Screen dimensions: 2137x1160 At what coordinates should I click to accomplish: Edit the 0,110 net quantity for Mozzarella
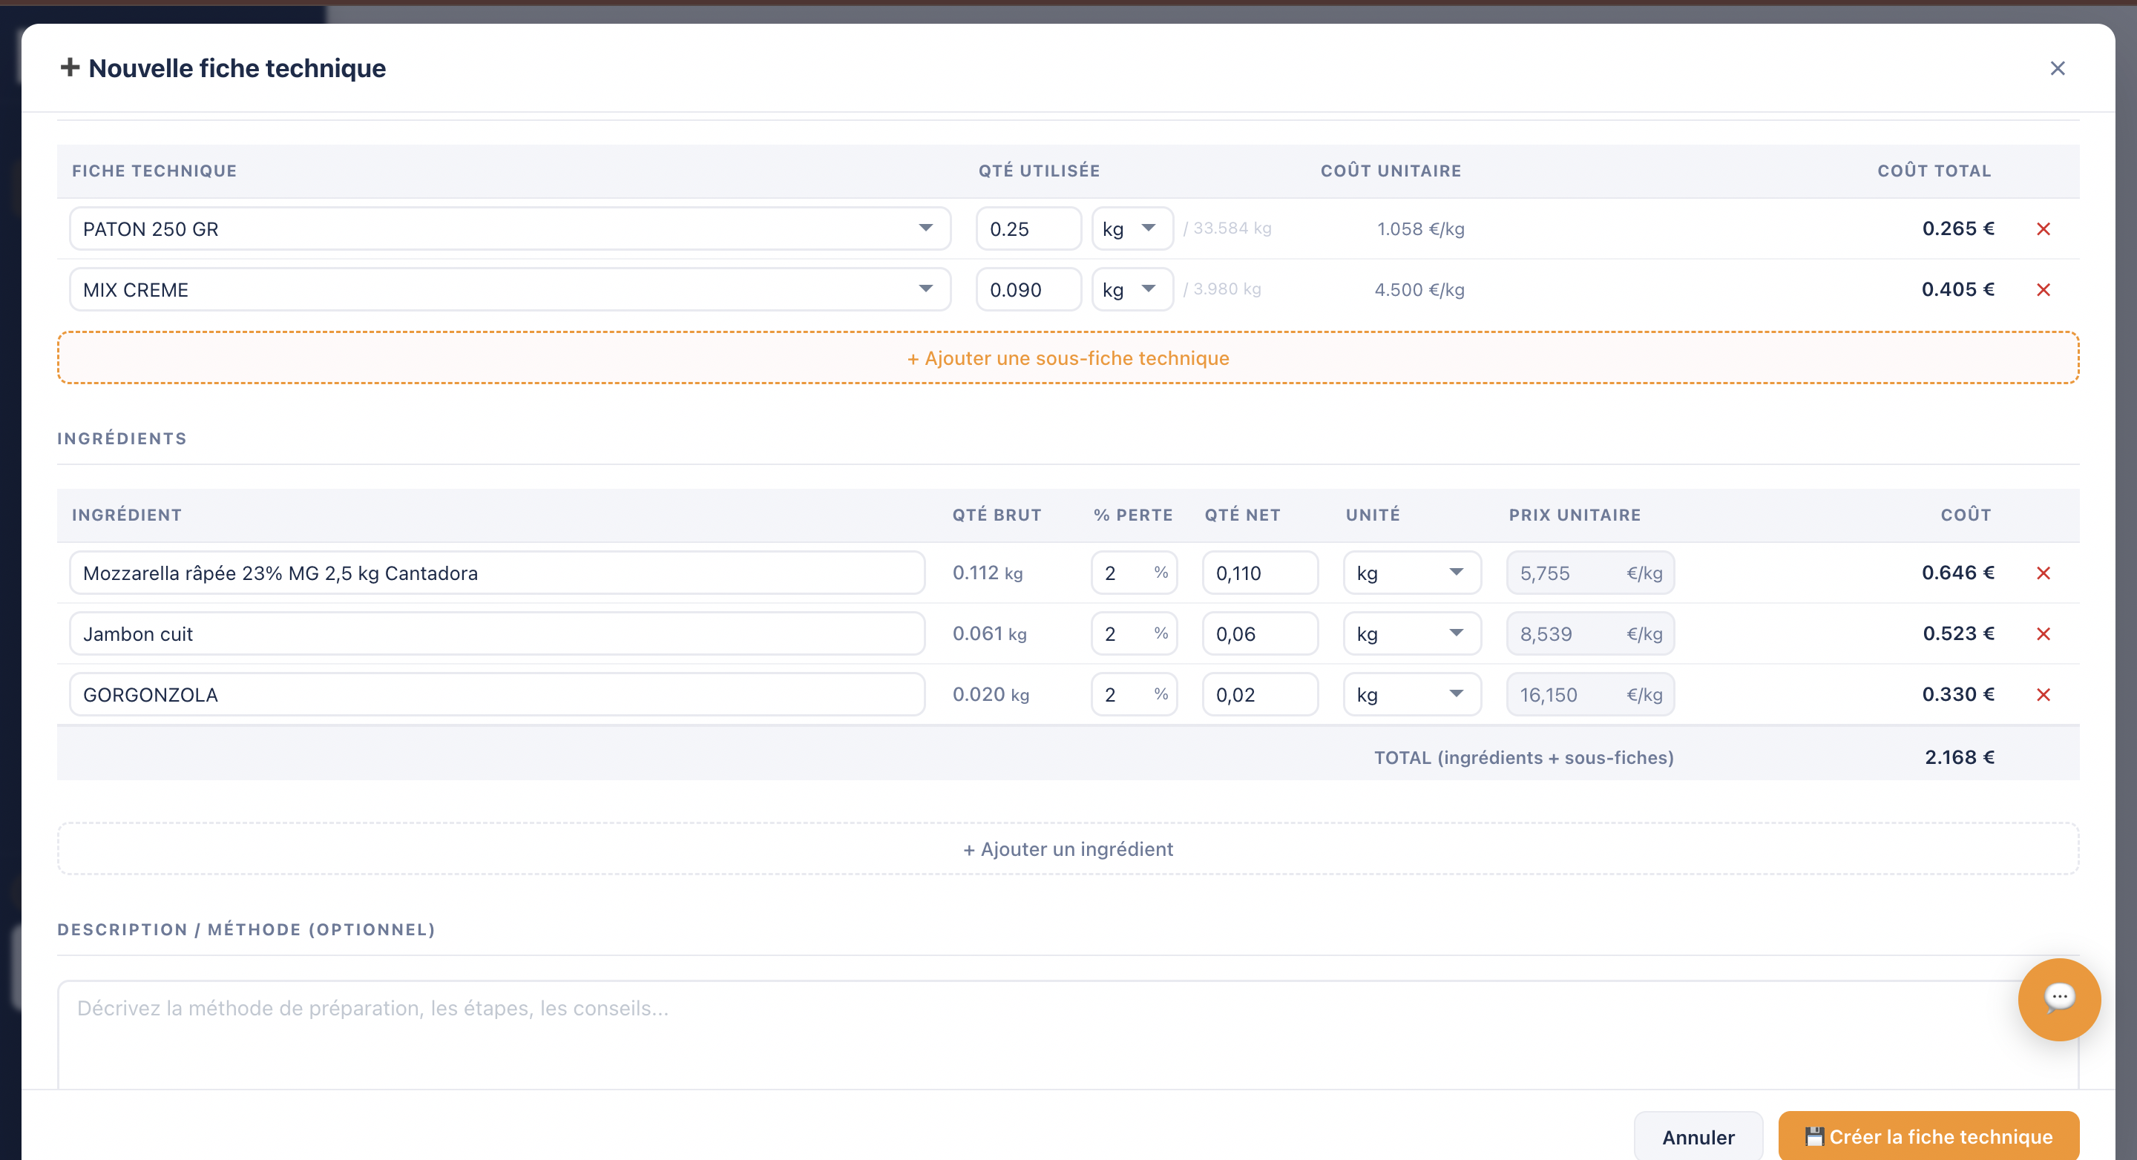click(x=1259, y=573)
